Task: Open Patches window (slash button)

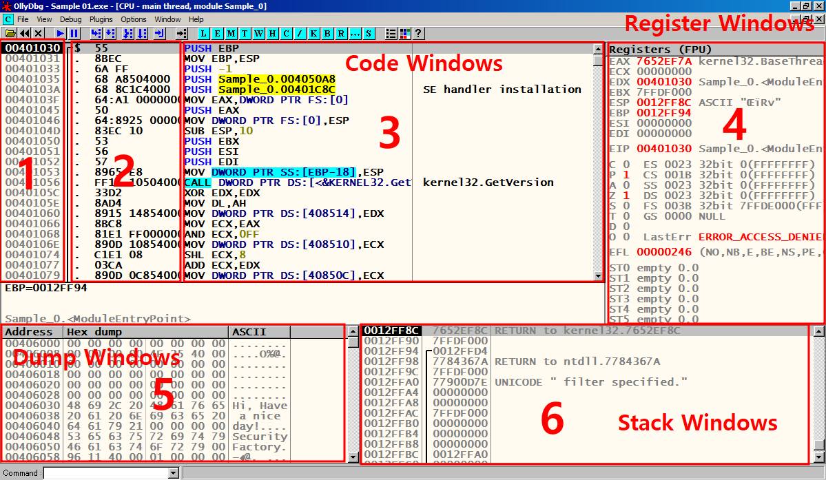Action: (300, 33)
